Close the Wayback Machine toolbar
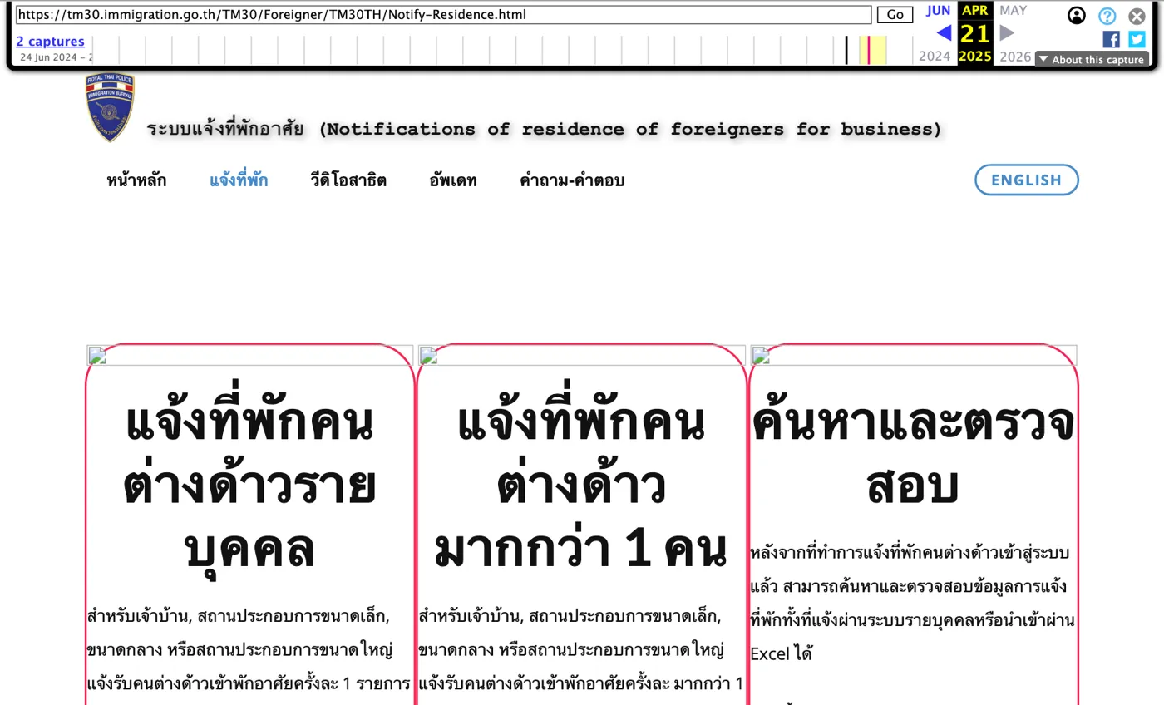This screenshot has height=705, width=1164. coord(1137,16)
